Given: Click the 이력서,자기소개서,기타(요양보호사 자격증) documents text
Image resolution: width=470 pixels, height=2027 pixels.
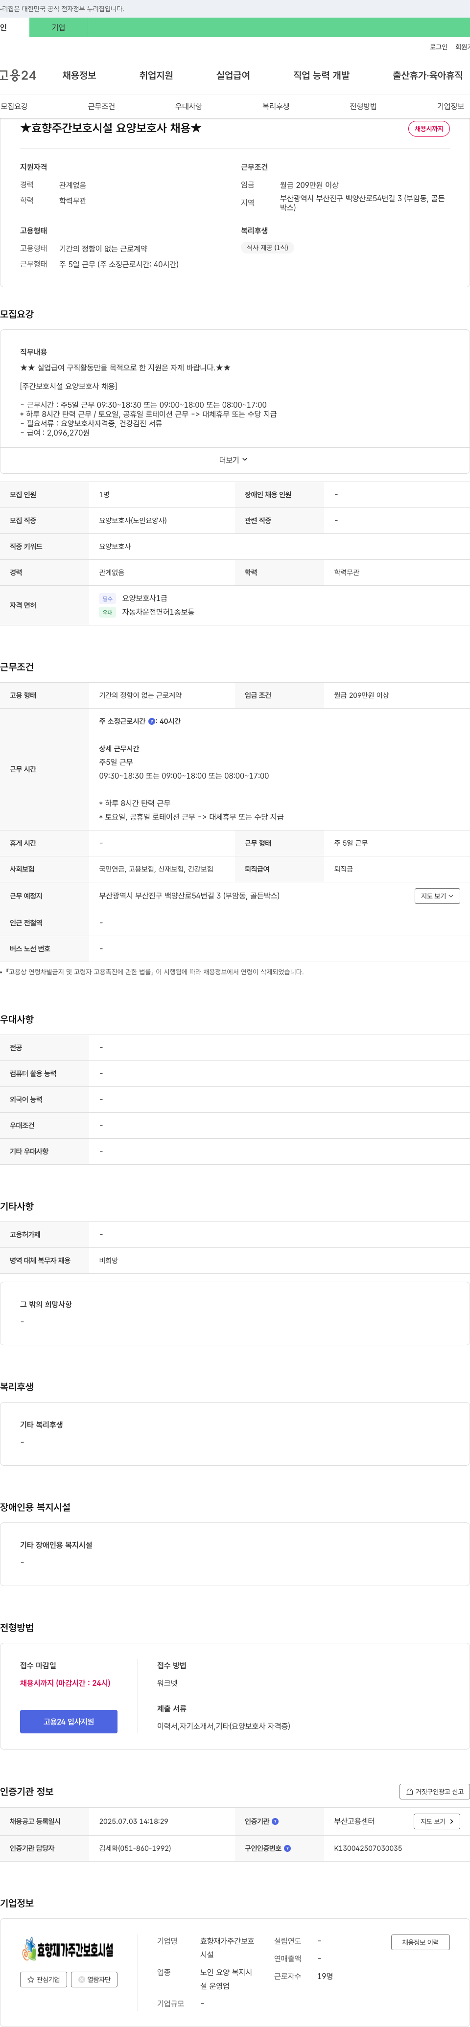Looking at the screenshot, I should 224,1727.
